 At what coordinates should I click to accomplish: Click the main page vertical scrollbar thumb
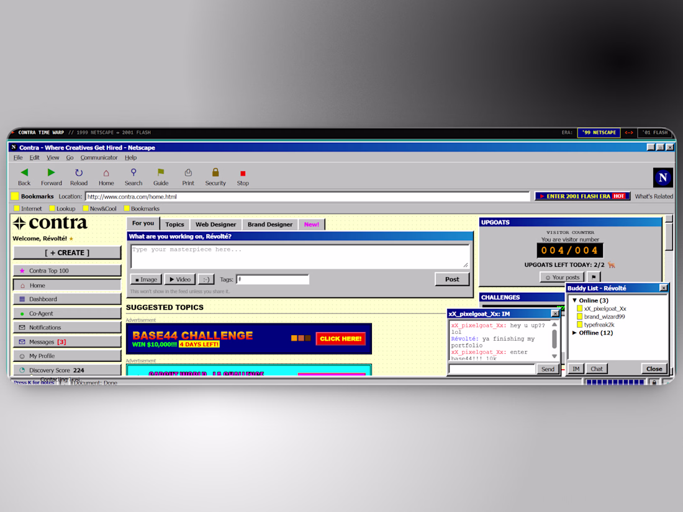[669, 236]
